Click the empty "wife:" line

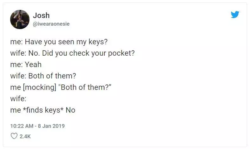[x=18, y=99]
